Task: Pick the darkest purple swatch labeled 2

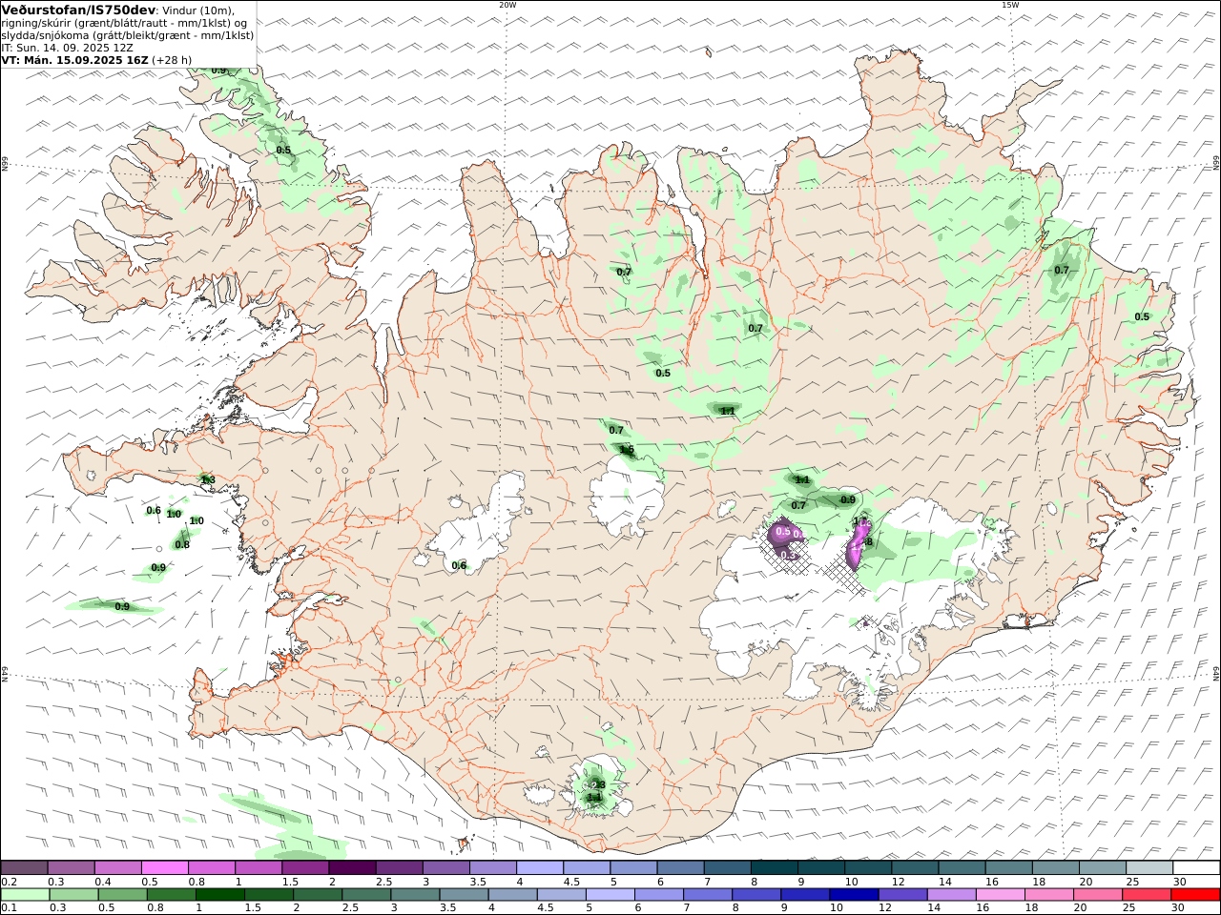Action: tap(352, 867)
